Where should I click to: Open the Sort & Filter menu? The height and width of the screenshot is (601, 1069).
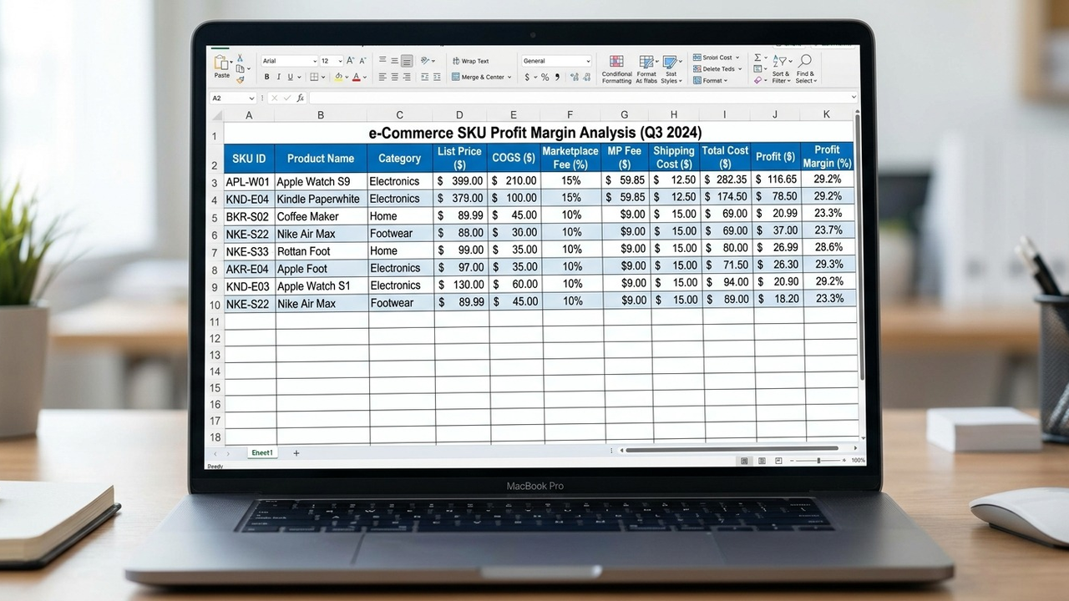coord(781,69)
